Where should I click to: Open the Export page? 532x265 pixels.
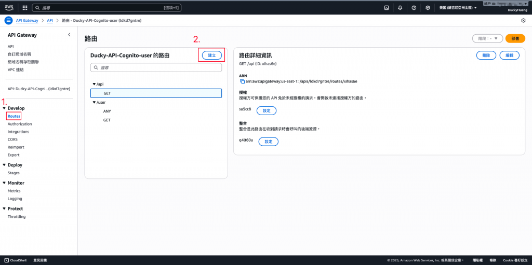14,155
